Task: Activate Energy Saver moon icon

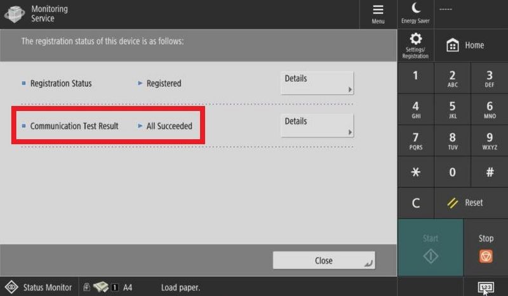Action: [x=416, y=13]
